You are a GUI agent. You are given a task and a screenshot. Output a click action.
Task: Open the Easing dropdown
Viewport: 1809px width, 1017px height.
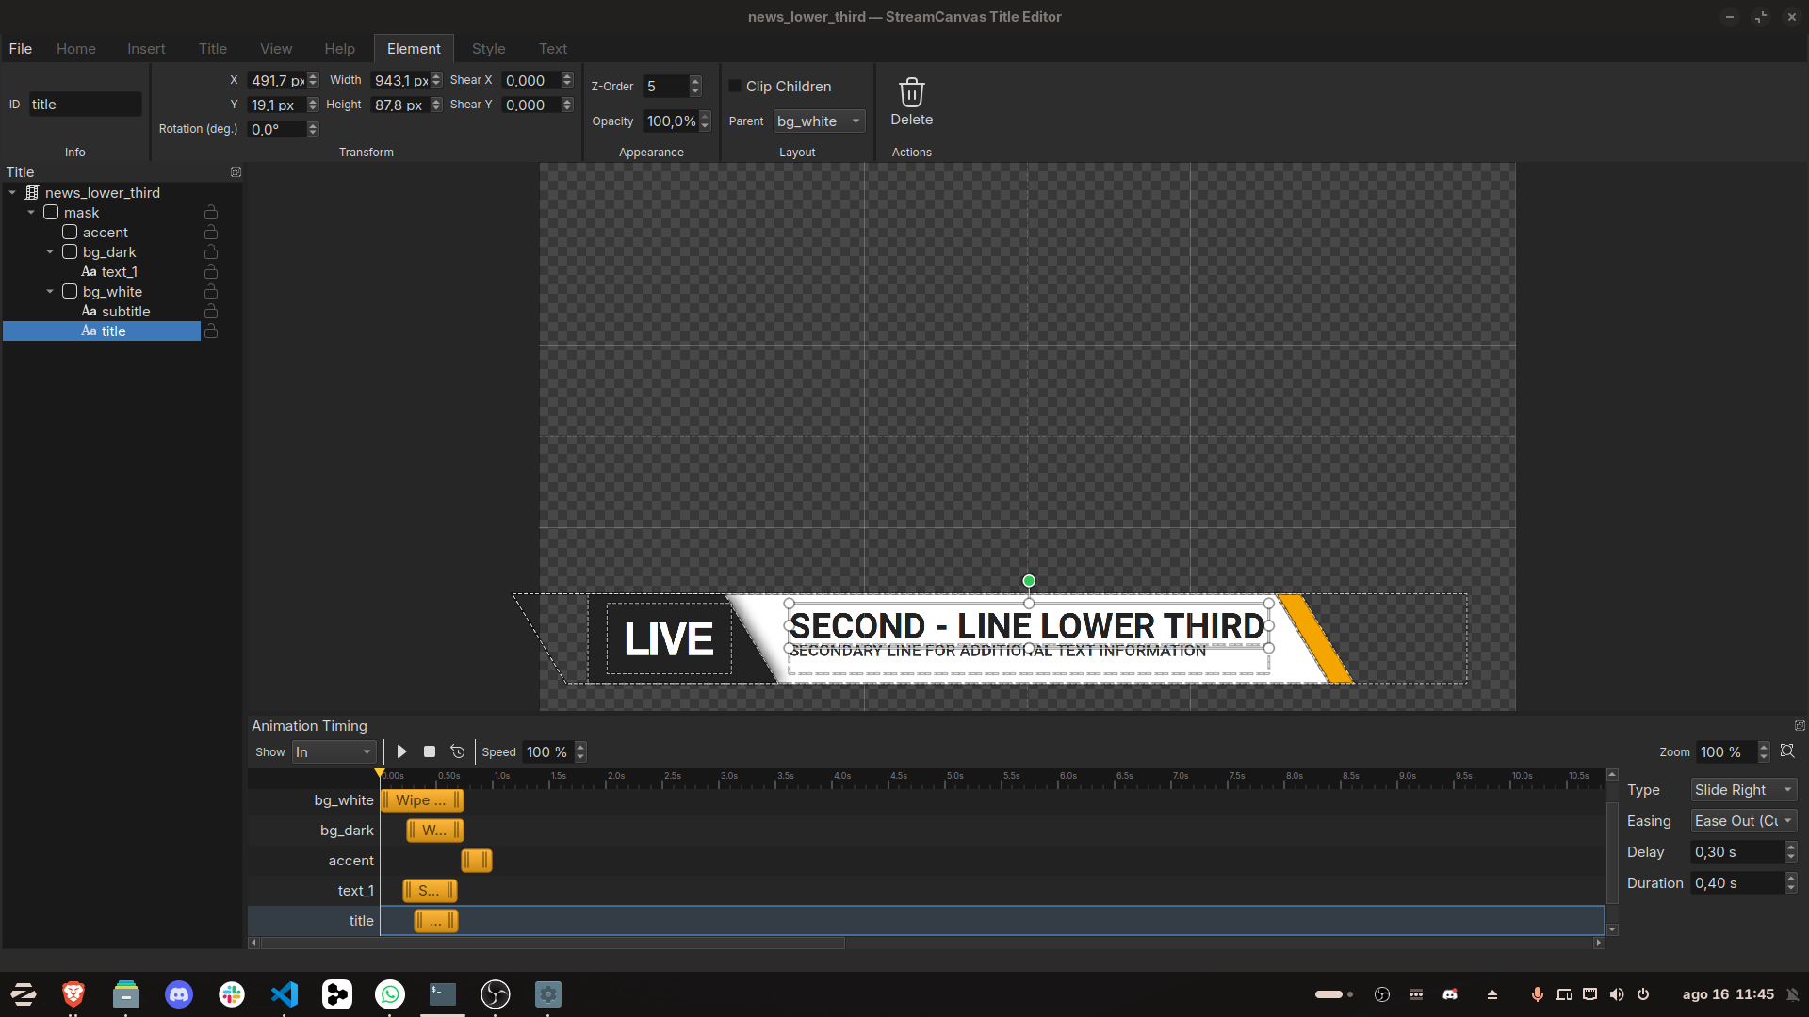(x=1743, y=821)
